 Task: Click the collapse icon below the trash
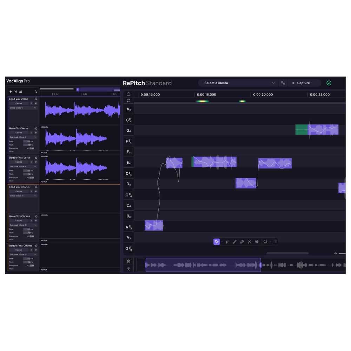pyautogui.click(x=128, y=269)
